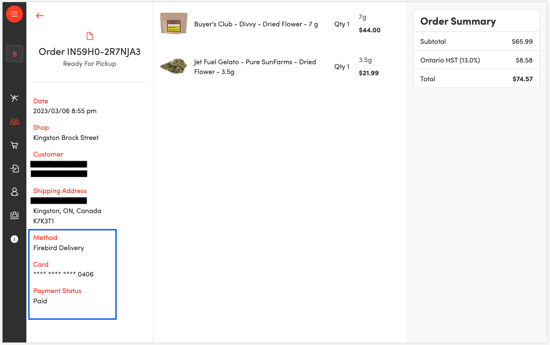Select the order number heading text
550x345 pixels.
click(x=89, y=52)
